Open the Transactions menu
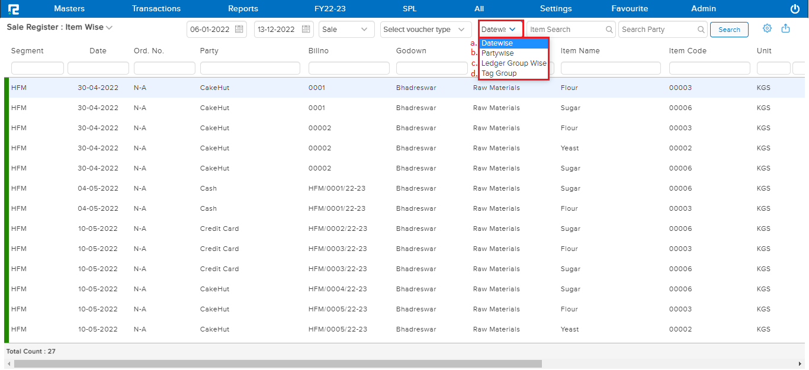The height and width of the screenshot is (370, 809). point(156,9)
